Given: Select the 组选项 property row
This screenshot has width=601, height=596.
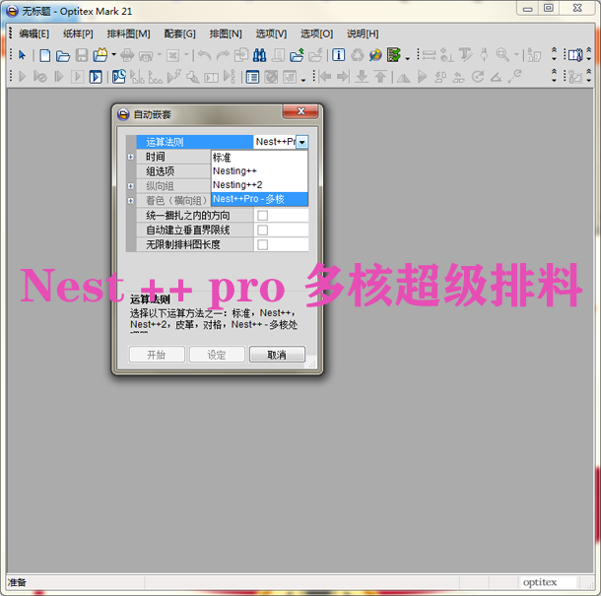Looking at the screenshot, I should click(173, 171).
